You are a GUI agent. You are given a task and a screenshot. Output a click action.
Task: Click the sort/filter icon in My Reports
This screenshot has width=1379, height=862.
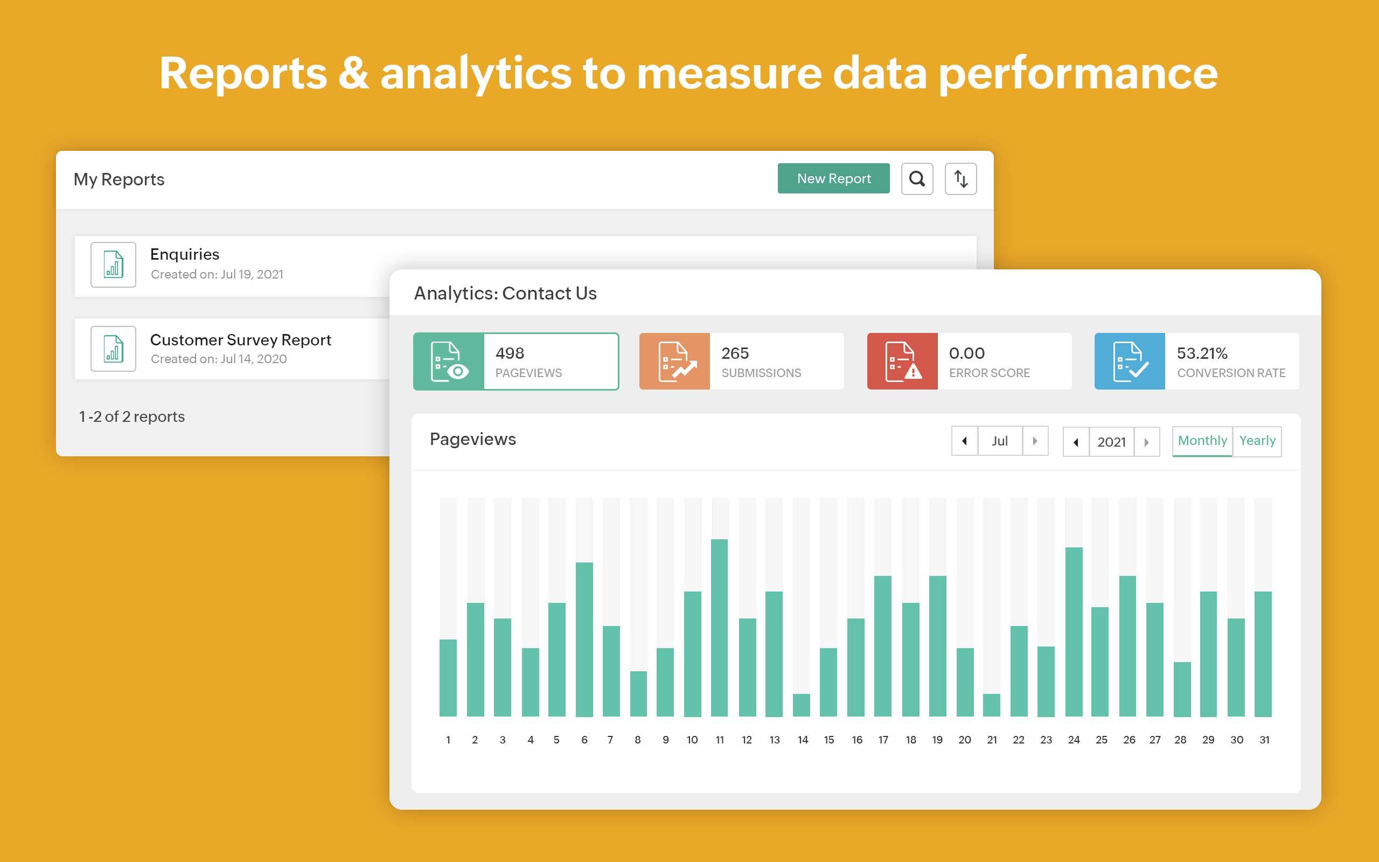[960, 179]
